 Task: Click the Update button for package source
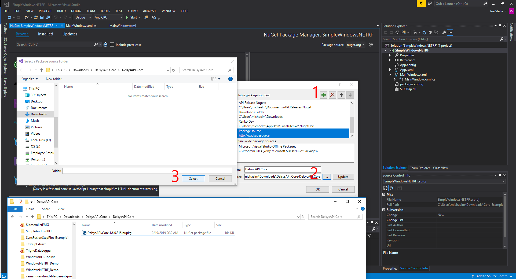tap(343, 177)
